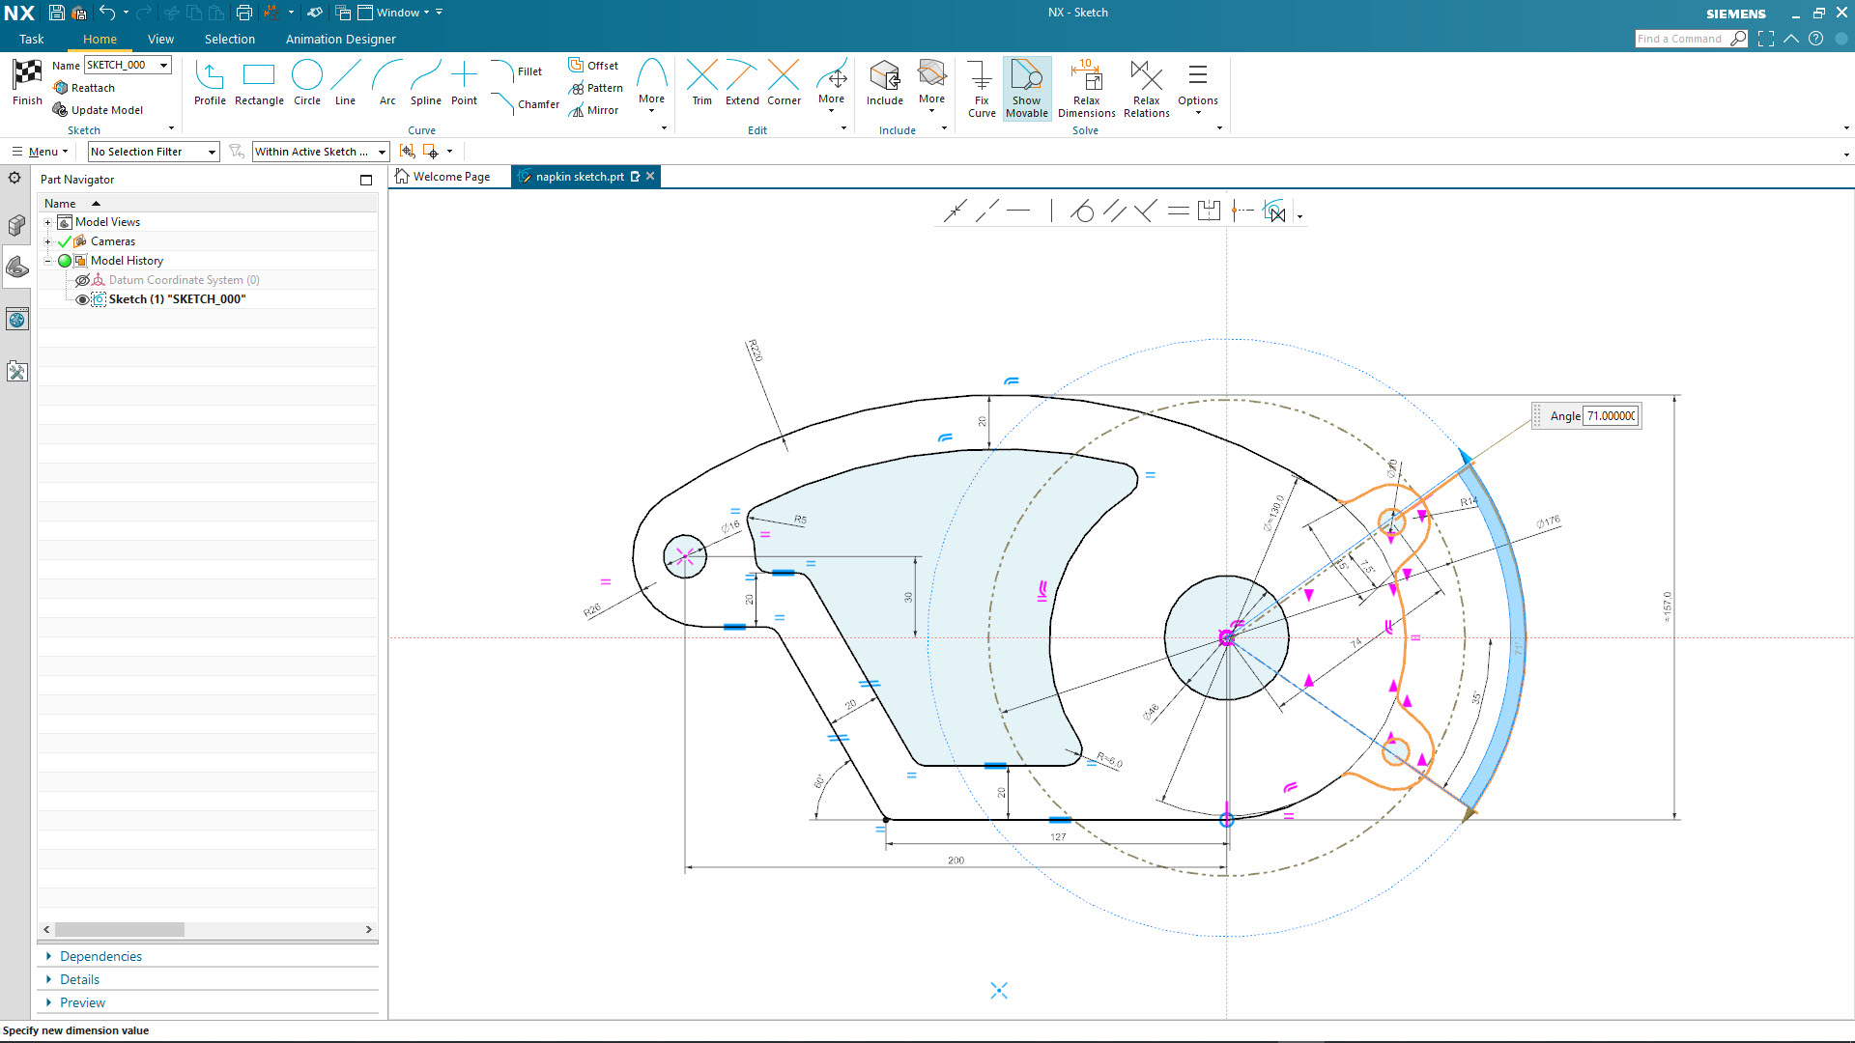Activate the Spline curve tool
1855x1043 pixels.
[425, 82]
